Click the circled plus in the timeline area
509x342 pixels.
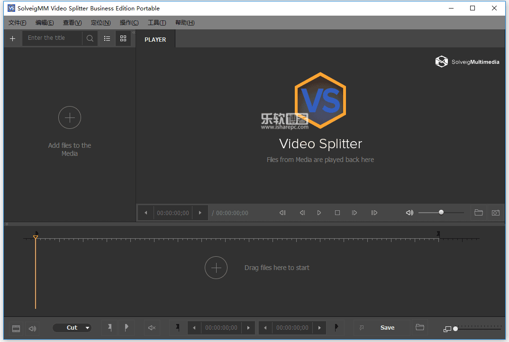click(x=216, y=268)
